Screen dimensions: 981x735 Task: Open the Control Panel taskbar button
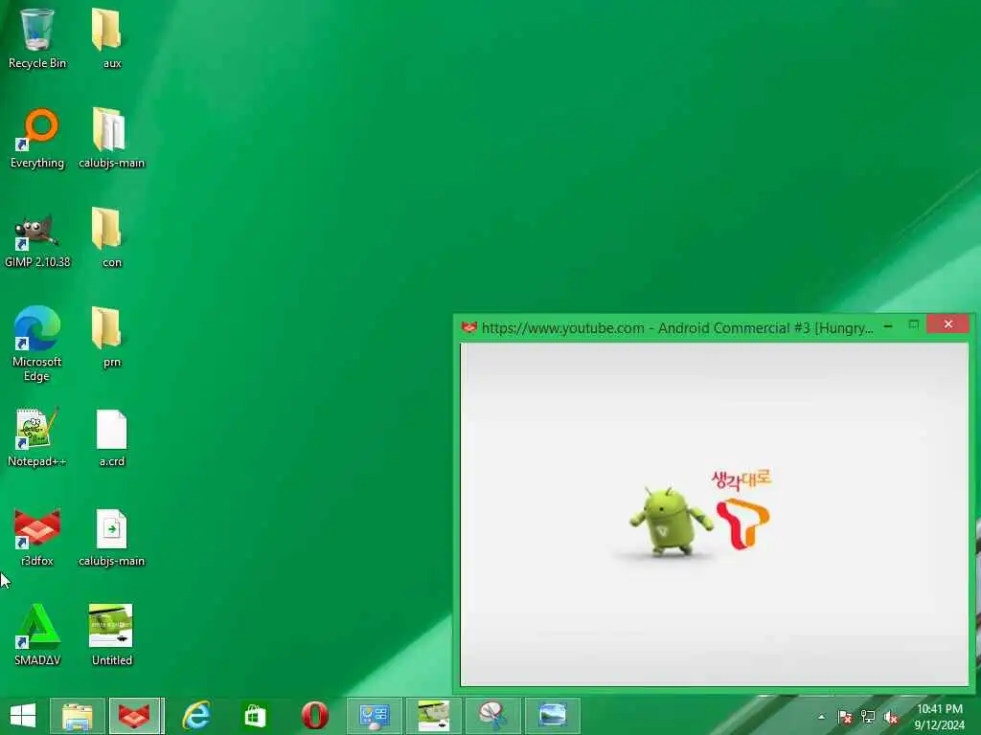pos(374,716)
